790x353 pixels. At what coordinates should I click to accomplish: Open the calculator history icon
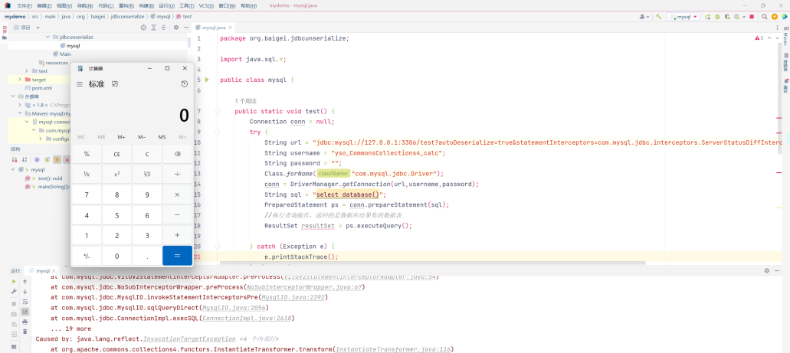[x=184, y=84]
